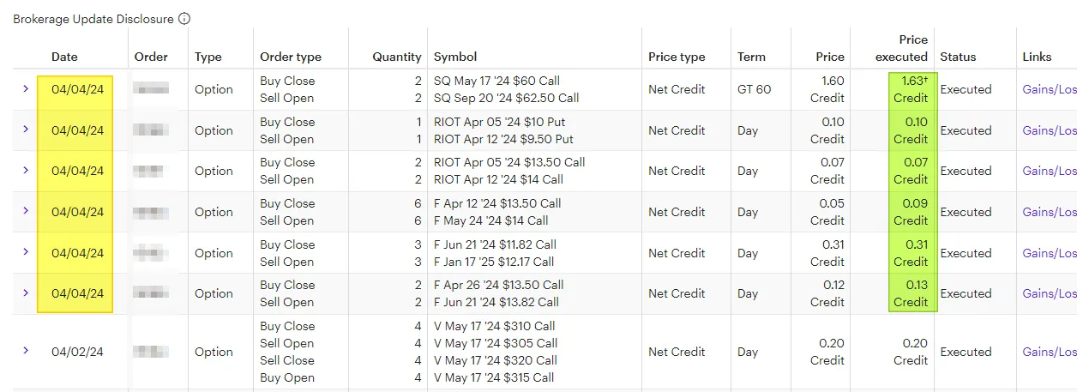Image resolution: width=1077 pixels, height=392 pixels.
Task: Expand the RIOT $10 Put order row
Action: pyautogui.click(x=26, y=130)
